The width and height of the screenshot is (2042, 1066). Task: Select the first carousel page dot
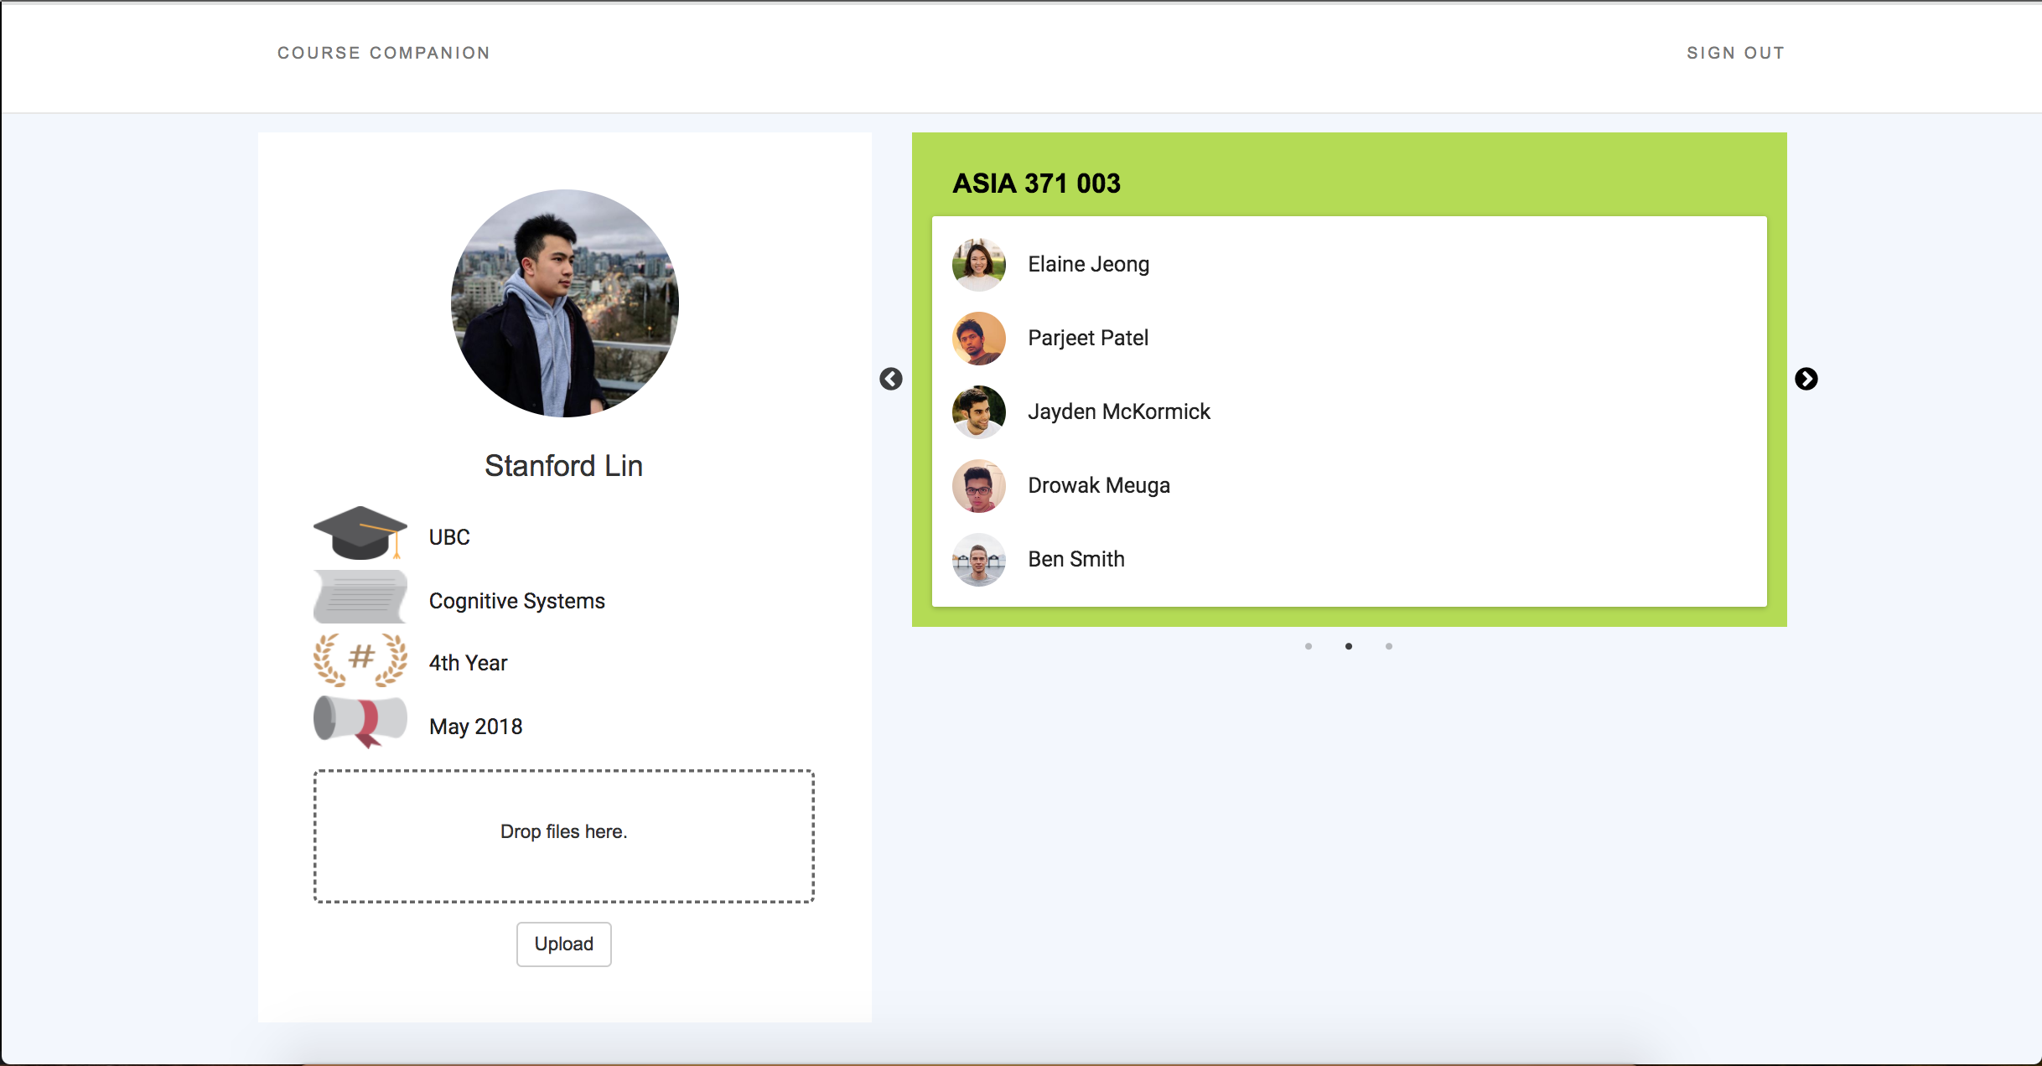[1309, 646]
